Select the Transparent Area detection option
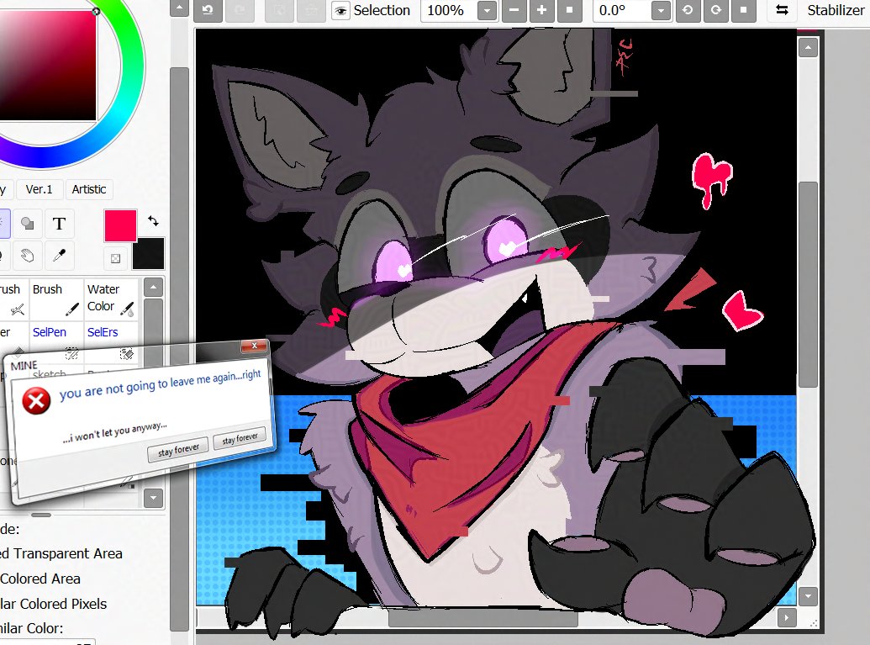Screen dimensions: 870x645 click(61, 553)
